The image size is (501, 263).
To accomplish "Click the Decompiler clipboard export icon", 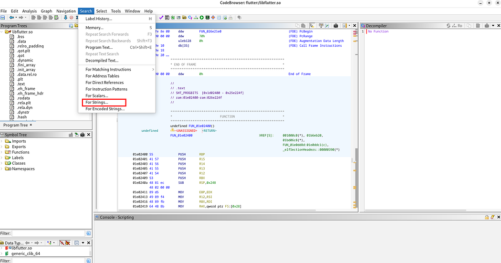I will [478, 26].
